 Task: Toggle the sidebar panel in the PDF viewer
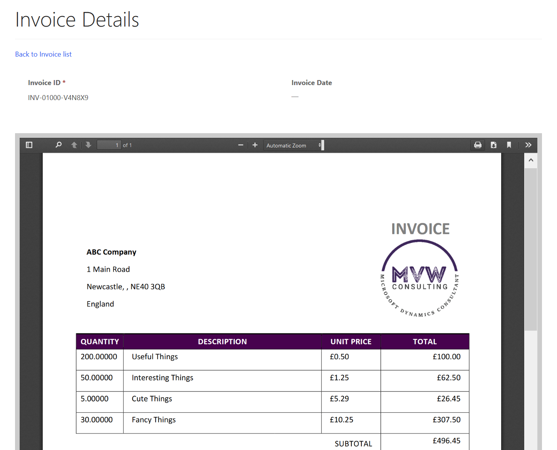(29, 145)
